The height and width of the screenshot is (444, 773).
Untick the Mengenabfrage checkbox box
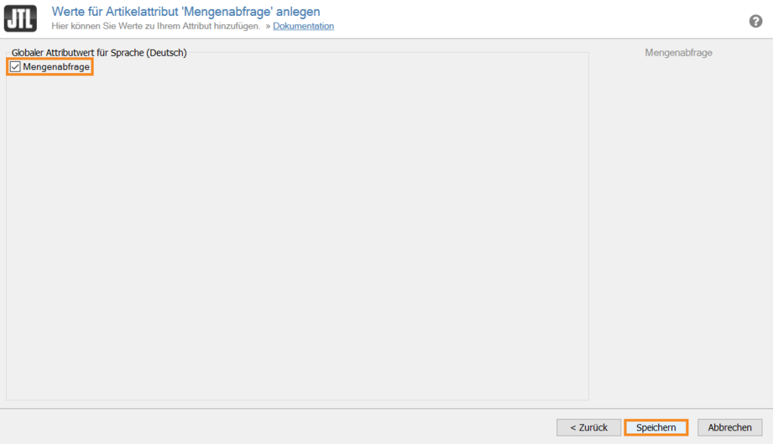pos(15,67)
